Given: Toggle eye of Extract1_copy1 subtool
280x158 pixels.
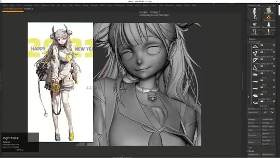Looking at the screenshot, I should (274, 94).
